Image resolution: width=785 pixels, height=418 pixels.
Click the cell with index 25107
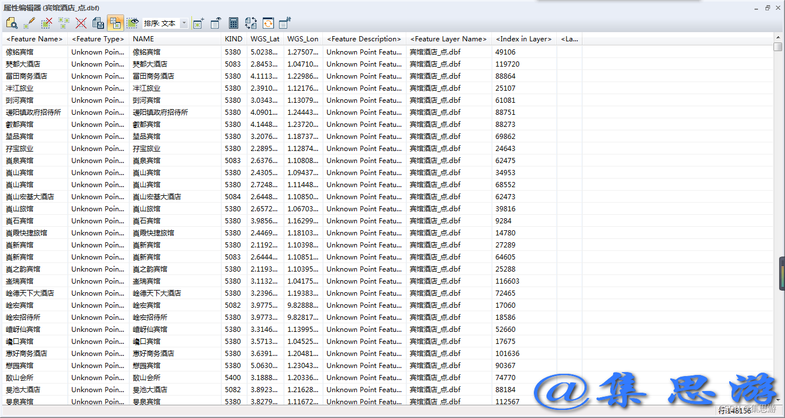524,88
